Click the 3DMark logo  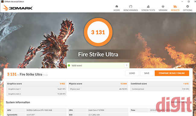click(17, 8)
